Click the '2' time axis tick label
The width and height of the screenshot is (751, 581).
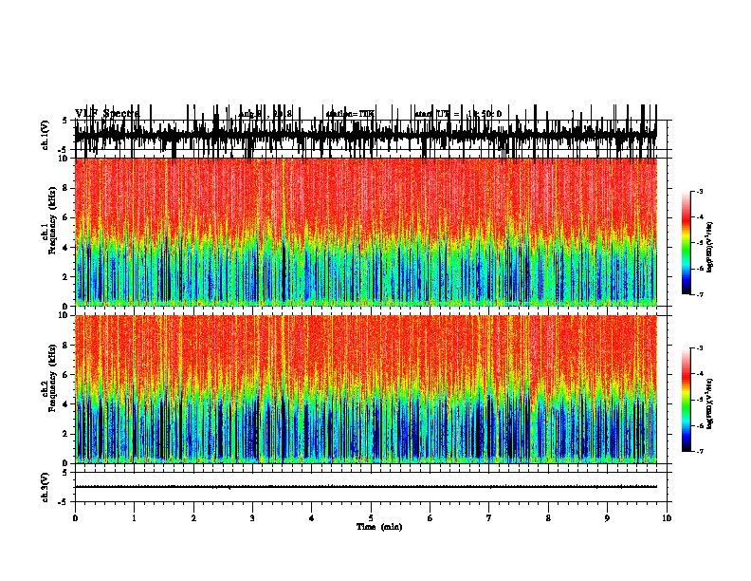pyautogui.click(x=193, y=518)
